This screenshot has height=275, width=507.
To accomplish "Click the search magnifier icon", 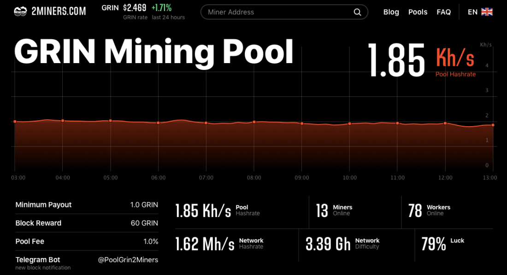I will pos(357,12).
